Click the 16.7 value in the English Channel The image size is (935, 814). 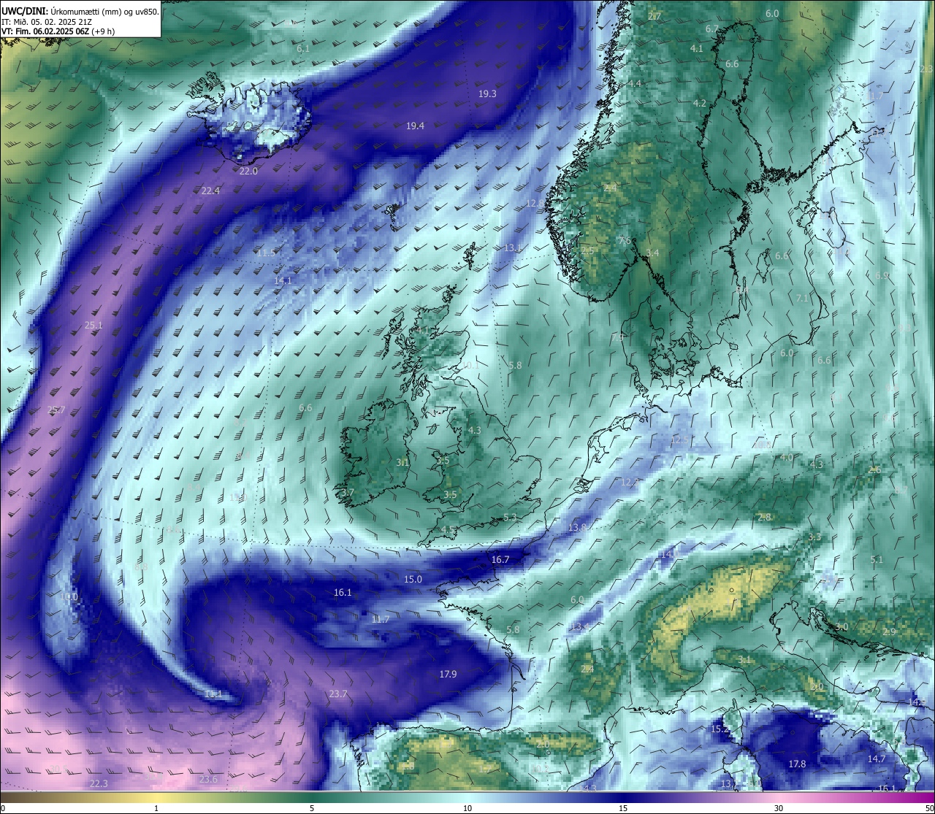coord(500,559)
